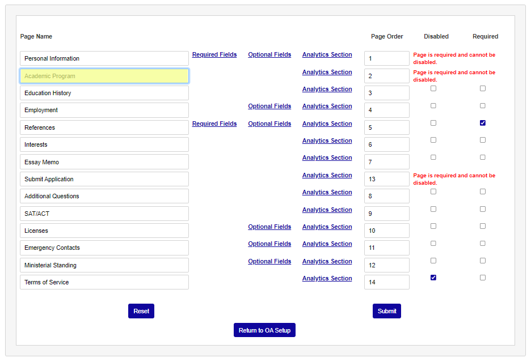Image resolution: width=531 pixels, height=362 pixels.
Task: Open Analytics Section for Academic Program
Action: (x=327, y=72)
